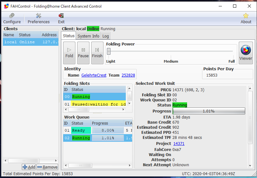Click the Work Queue Status column header
Viewport: 257px width, 178px height.
point(81,123)
